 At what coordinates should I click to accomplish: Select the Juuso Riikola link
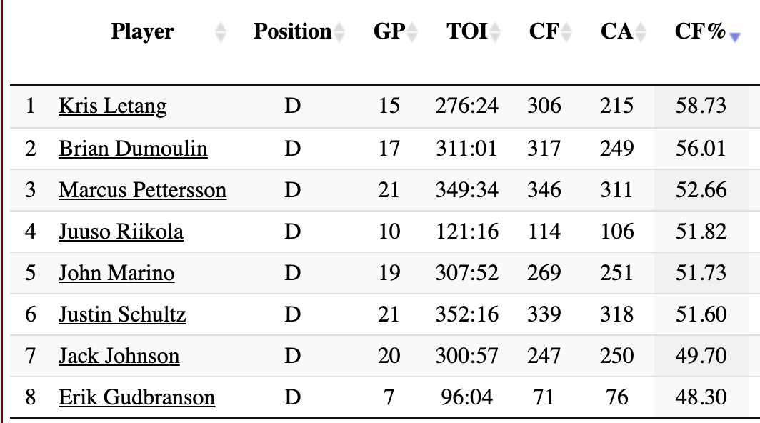point(121,232)
